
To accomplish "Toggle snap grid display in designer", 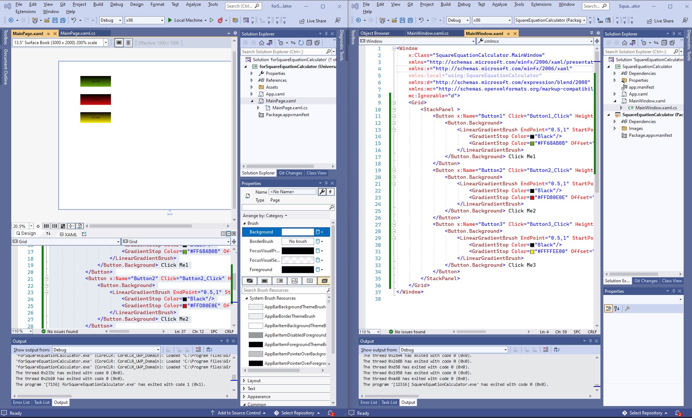I will pos(46,226).
